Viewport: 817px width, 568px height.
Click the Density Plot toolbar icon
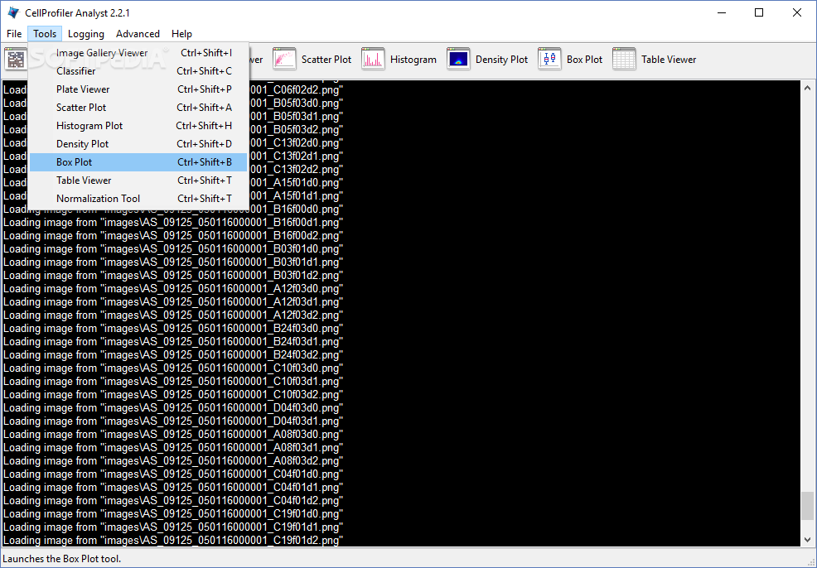[x=458, y=60]
